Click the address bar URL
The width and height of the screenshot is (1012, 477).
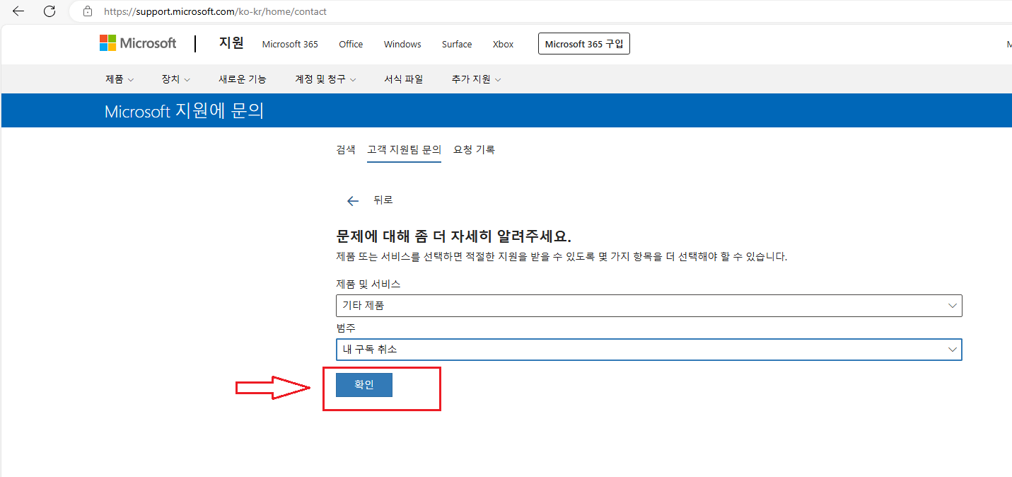click(215, 11)
